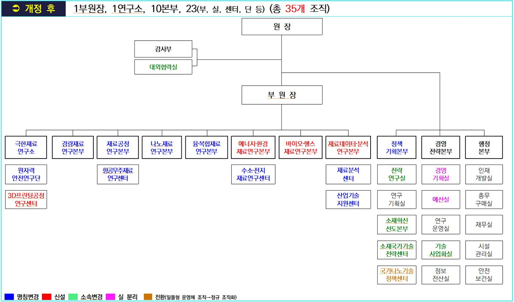
Task: Select the 대외협력실 box
Action: click(x=163, y=67)
